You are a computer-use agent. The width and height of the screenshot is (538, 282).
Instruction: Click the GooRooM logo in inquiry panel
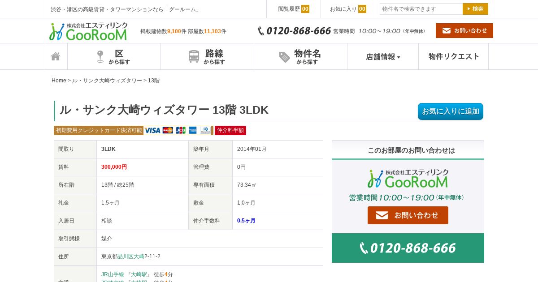tap(408, 178)
